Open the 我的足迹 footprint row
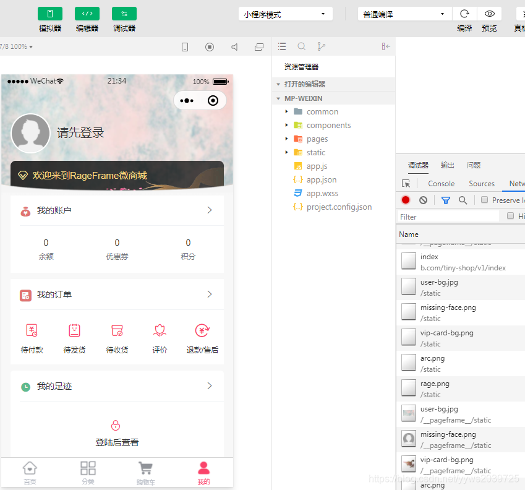The height and width of the screenshot is (490, 525). click(117, 386)
